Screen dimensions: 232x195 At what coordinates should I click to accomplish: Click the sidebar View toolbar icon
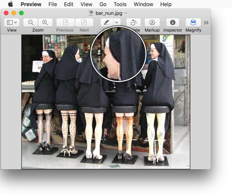(10, 22)
